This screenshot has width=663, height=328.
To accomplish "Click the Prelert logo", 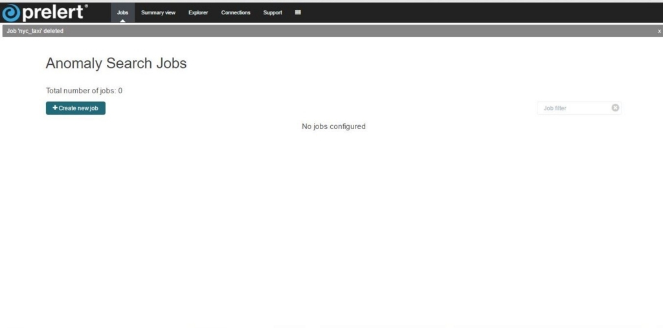I will coord(45,12).
